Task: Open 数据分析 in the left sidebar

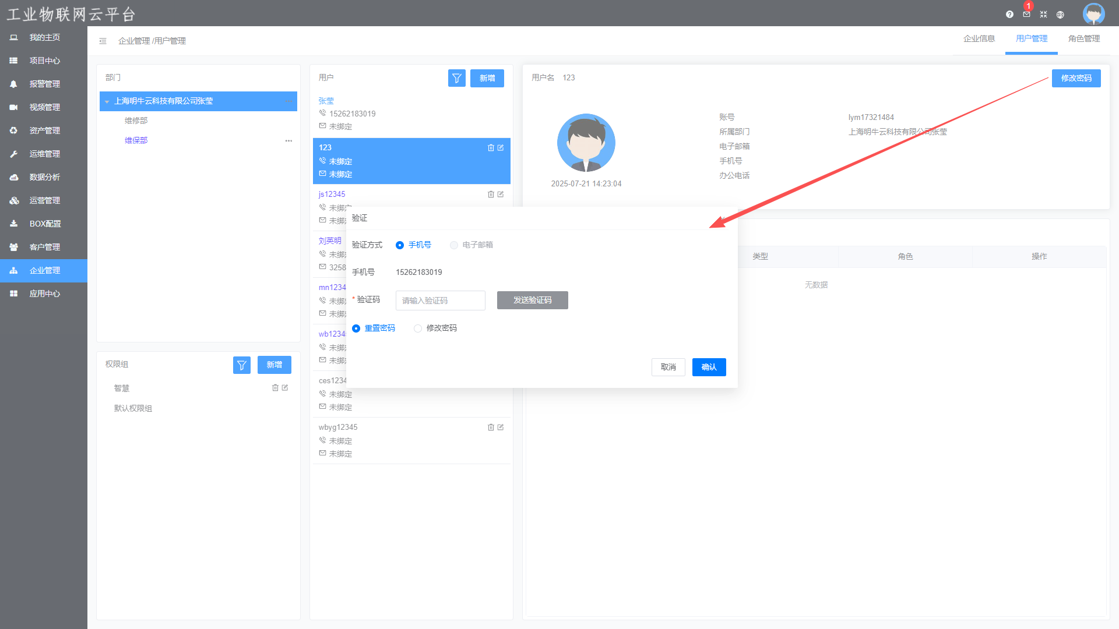Action: [44, 177]
